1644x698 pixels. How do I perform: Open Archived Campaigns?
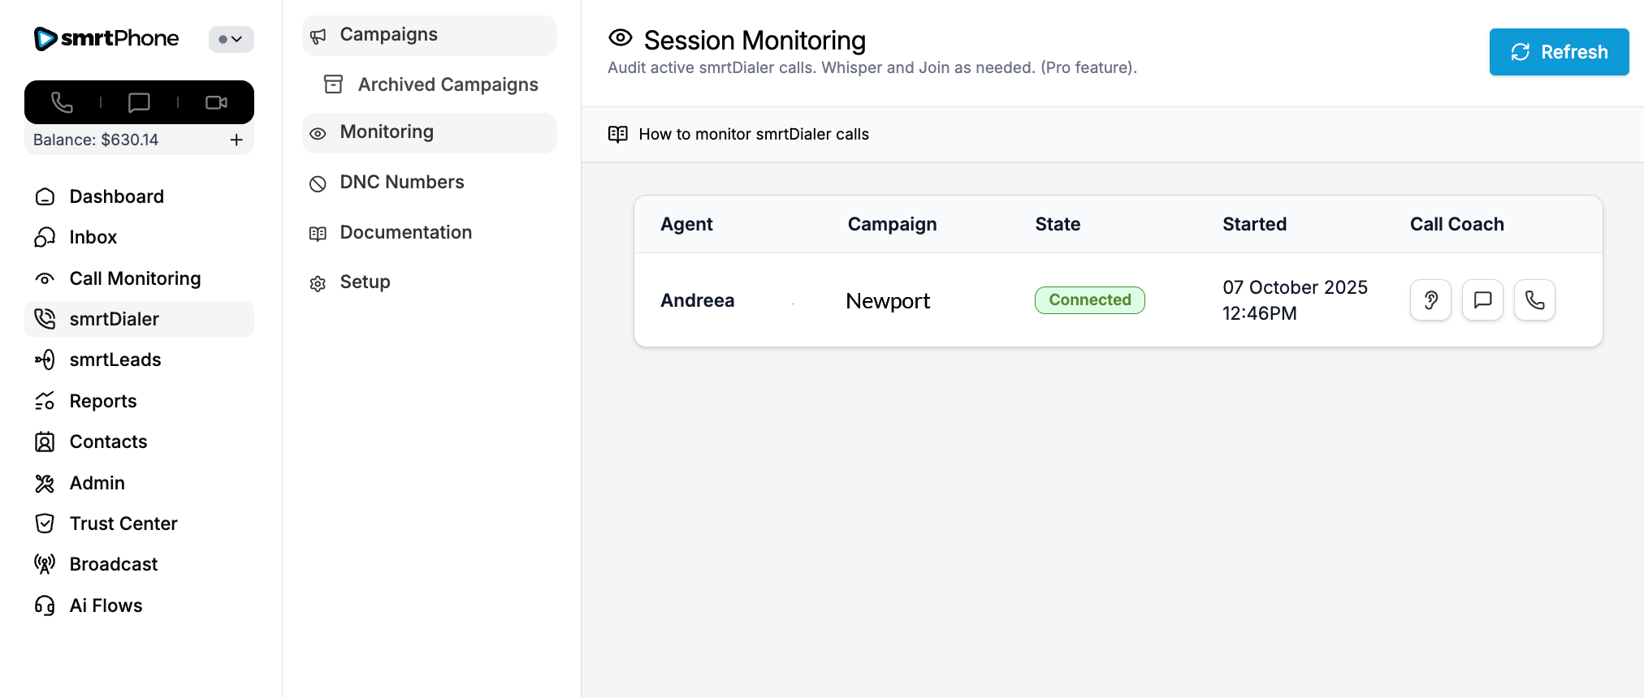448,84
